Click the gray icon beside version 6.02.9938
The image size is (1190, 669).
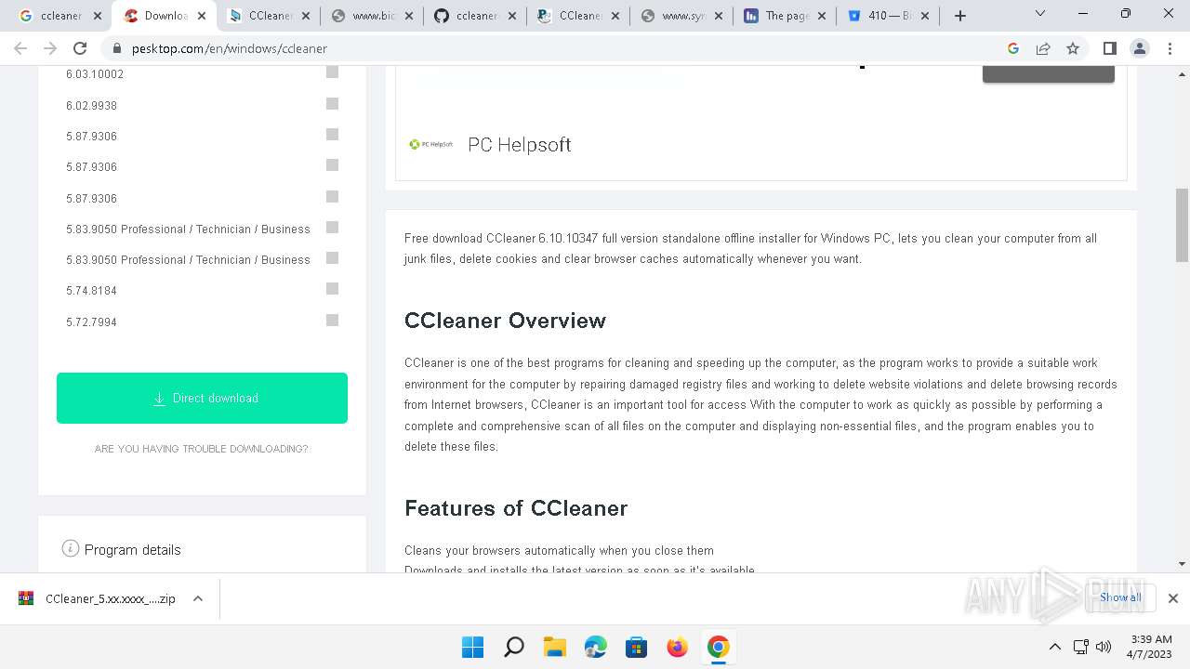332,104
